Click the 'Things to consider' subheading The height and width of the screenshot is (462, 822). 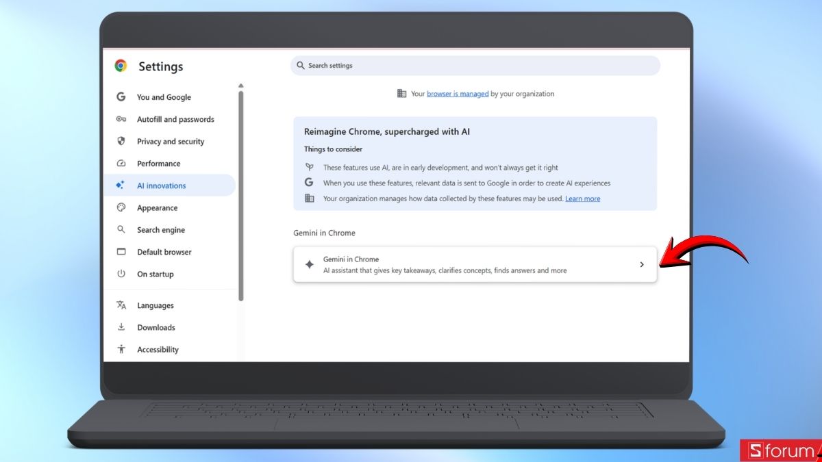(334, 149)
